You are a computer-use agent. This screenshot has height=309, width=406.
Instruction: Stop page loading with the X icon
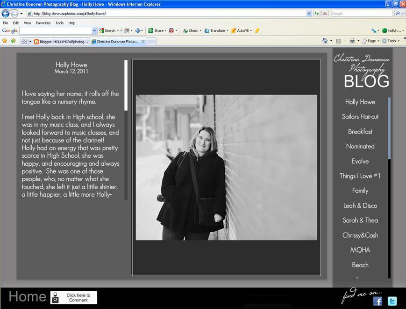point(325,14)
